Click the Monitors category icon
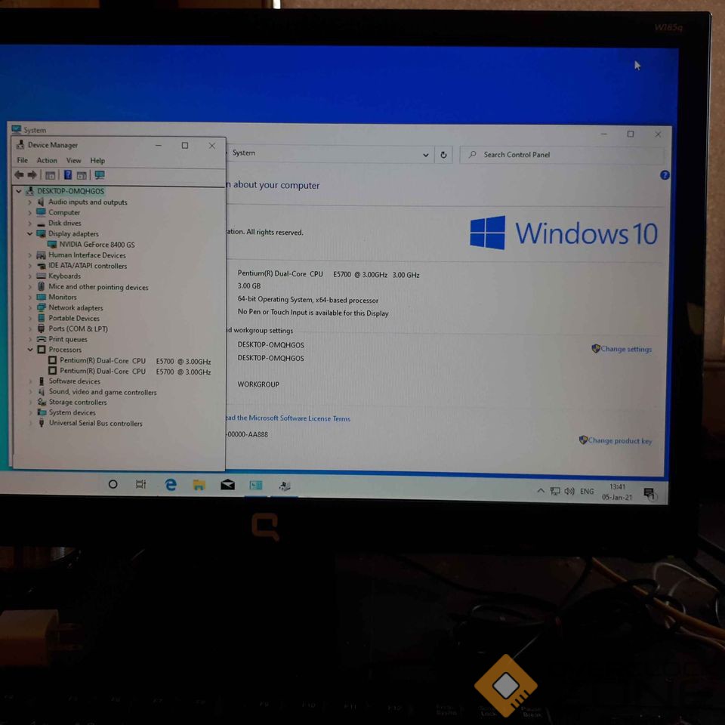 [41, 297]
